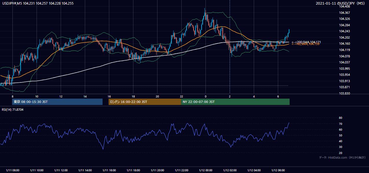Click price scale value 104.160
The image size is (369, 173).
tap(344, 44)
